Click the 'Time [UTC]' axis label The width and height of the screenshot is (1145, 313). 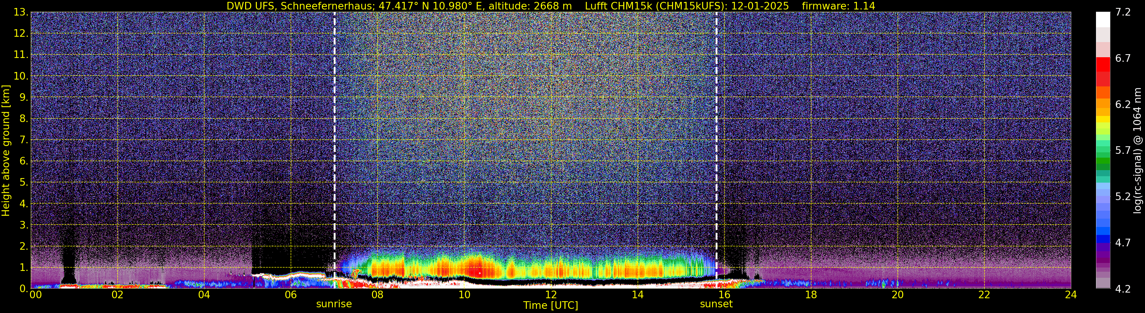click(551, 305)
